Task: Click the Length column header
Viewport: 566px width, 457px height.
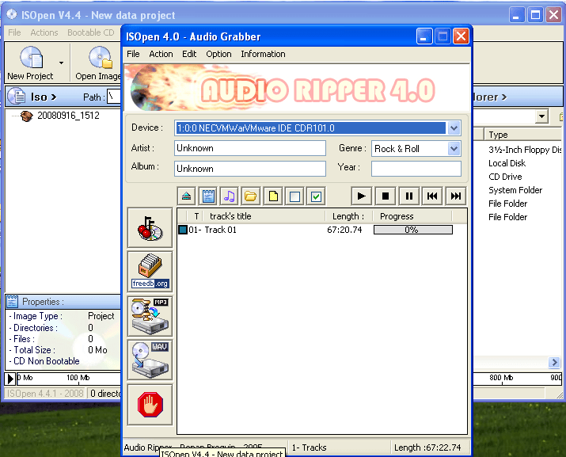Action: pos(348,216)
